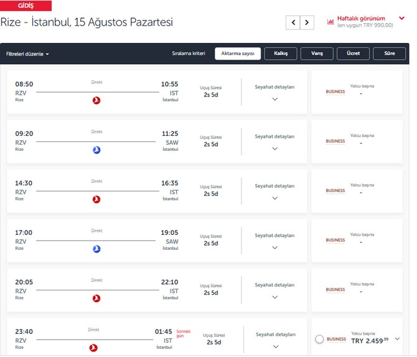Sort results by Süre

389,54
